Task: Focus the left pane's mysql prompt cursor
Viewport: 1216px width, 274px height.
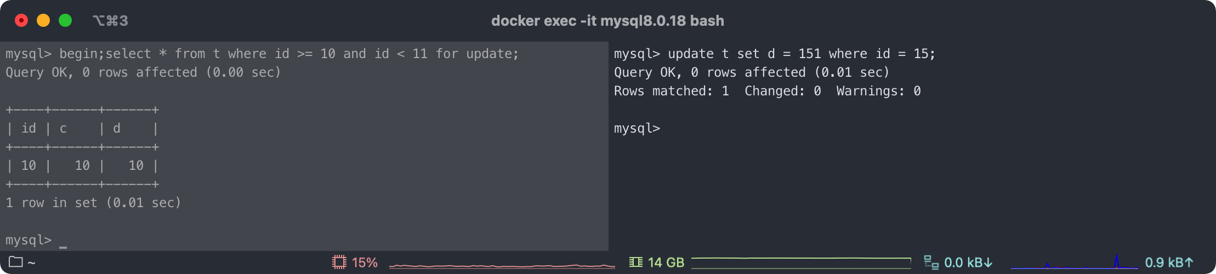Action: 63,241
